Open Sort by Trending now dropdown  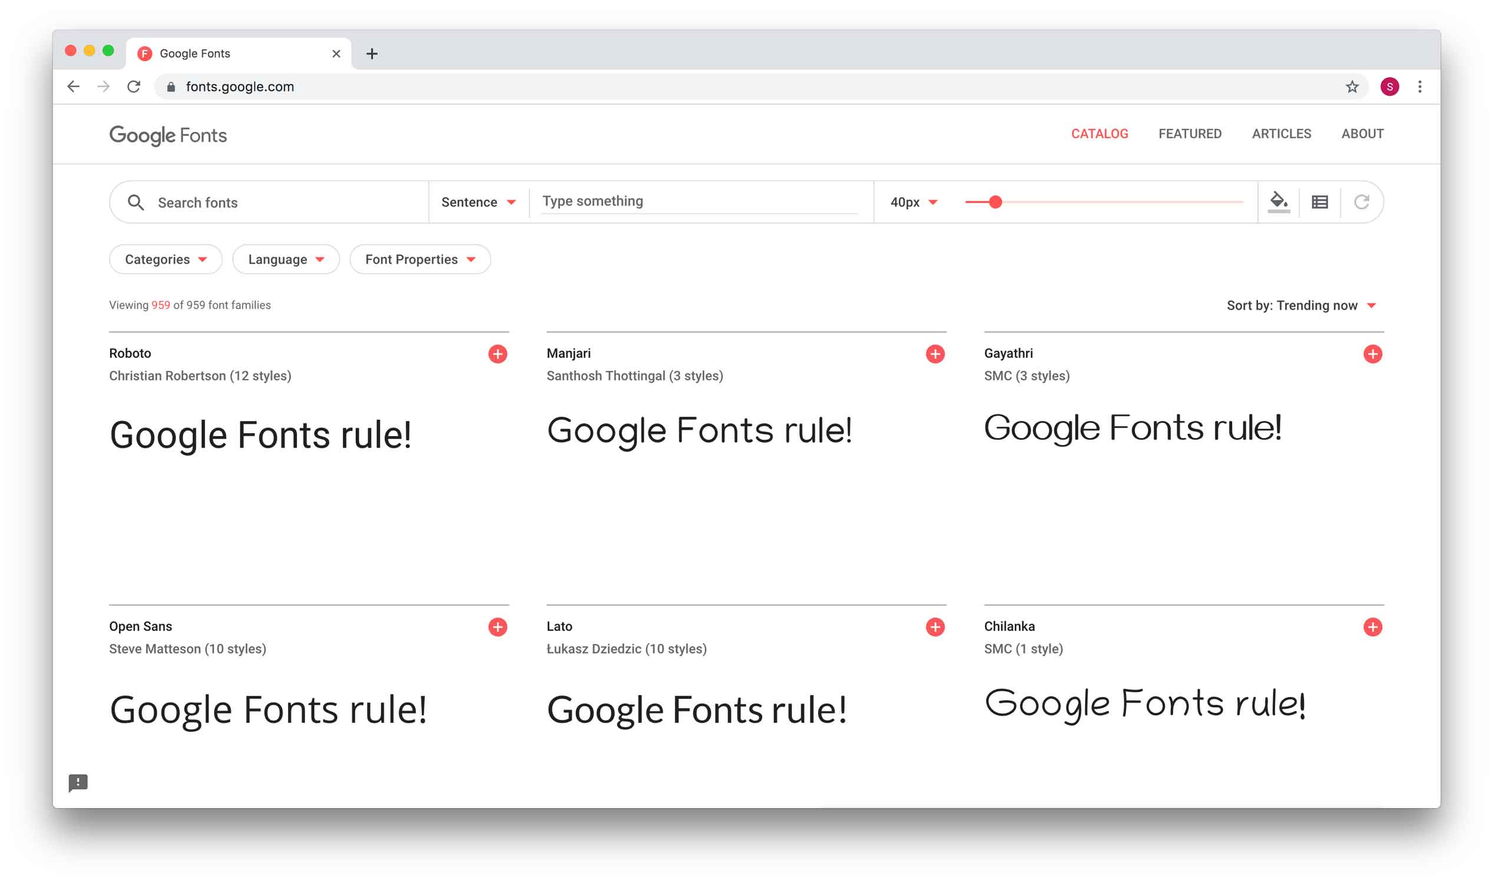(1302, 306)
